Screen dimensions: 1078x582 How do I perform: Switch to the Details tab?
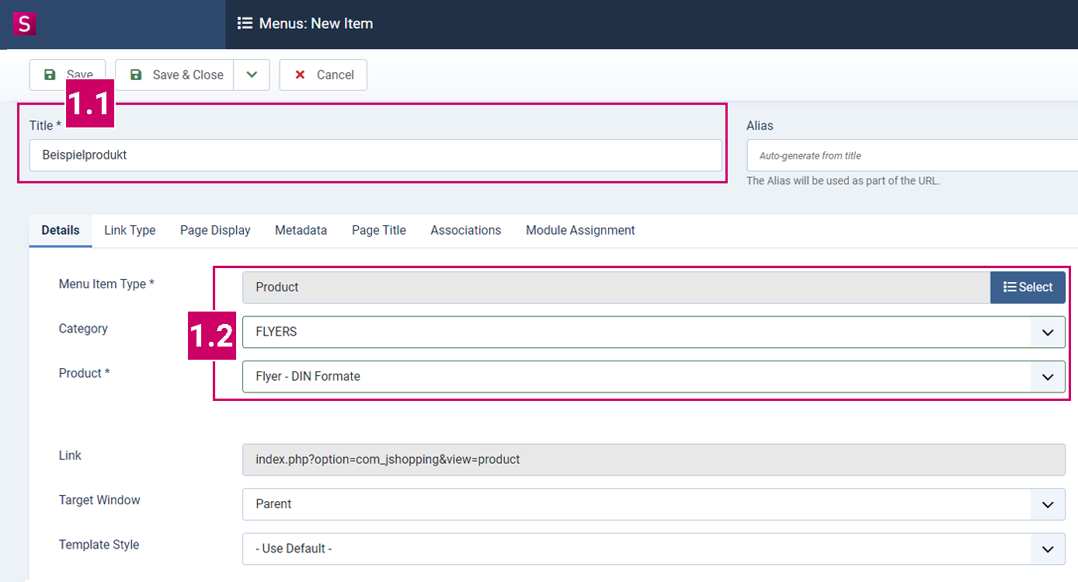(61, 230)
